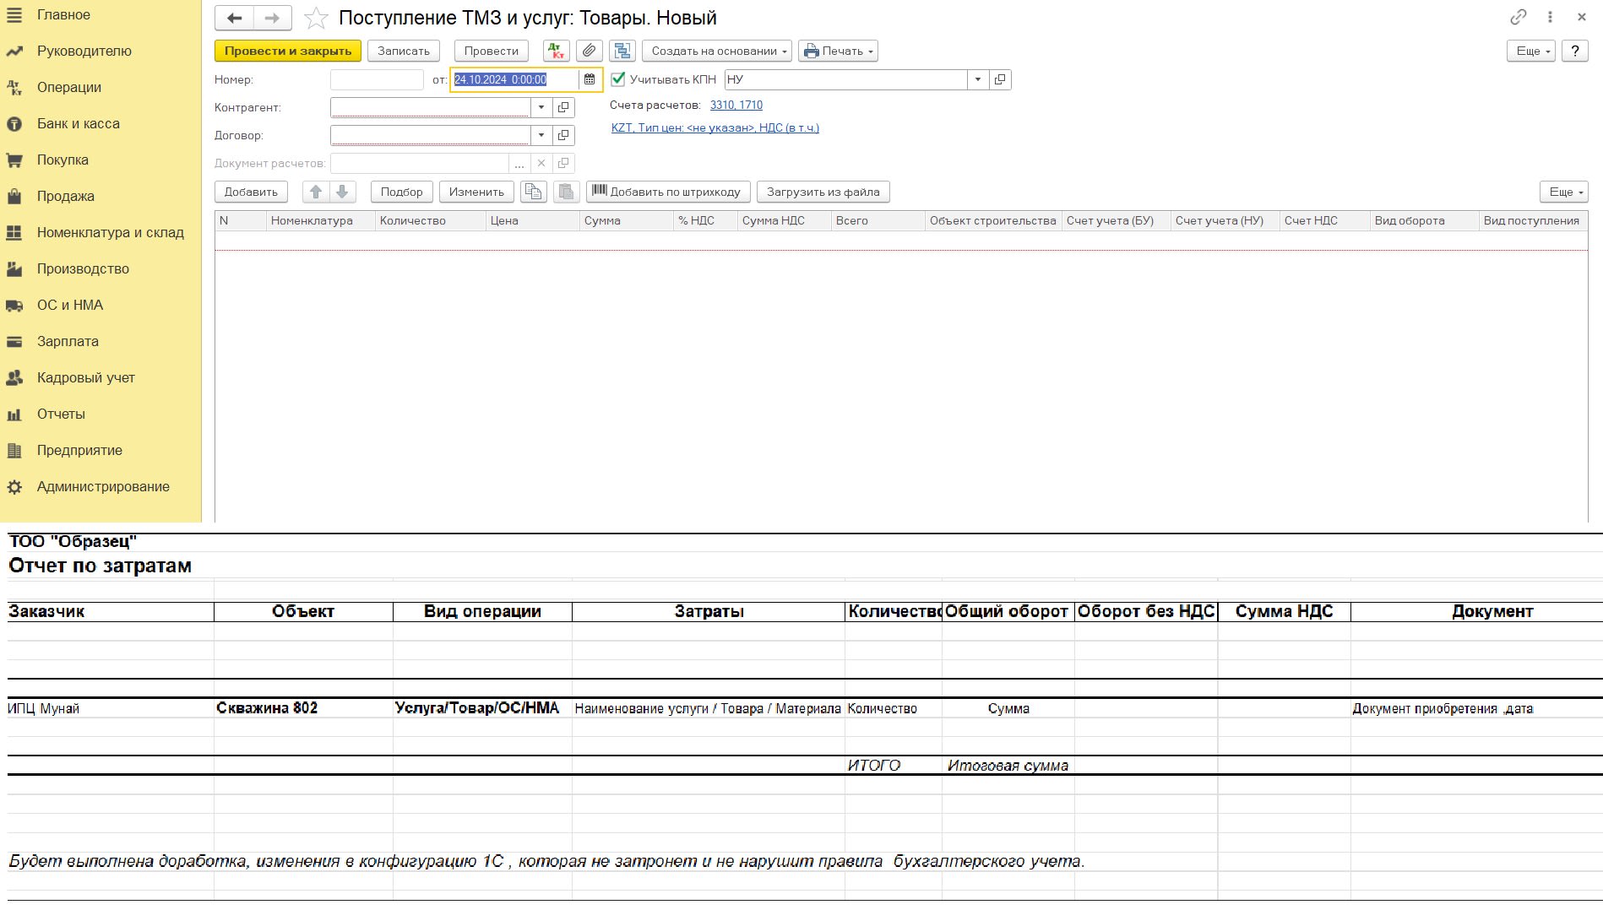The image size is (1603, 910).
Task: Open the Дт/Кт postings icon
Action: (x=557, y=51)
